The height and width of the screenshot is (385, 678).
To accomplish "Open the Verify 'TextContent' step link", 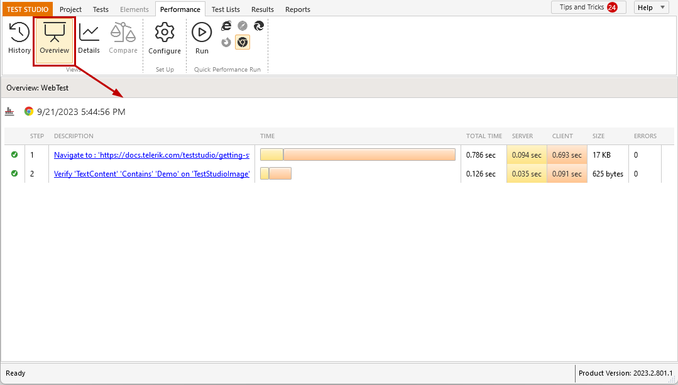I will 152,174.
